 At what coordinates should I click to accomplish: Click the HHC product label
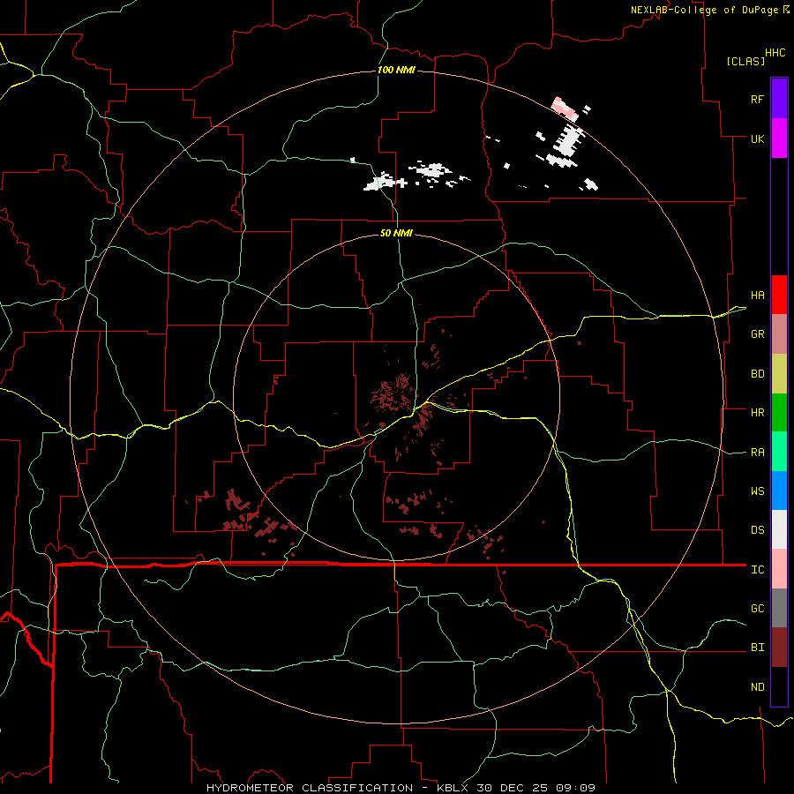coord(775,53)
